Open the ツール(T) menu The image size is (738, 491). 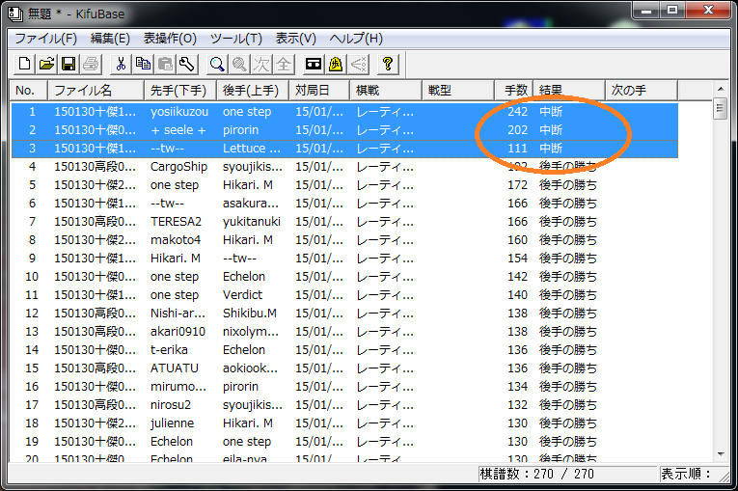(x=235, y=39)
